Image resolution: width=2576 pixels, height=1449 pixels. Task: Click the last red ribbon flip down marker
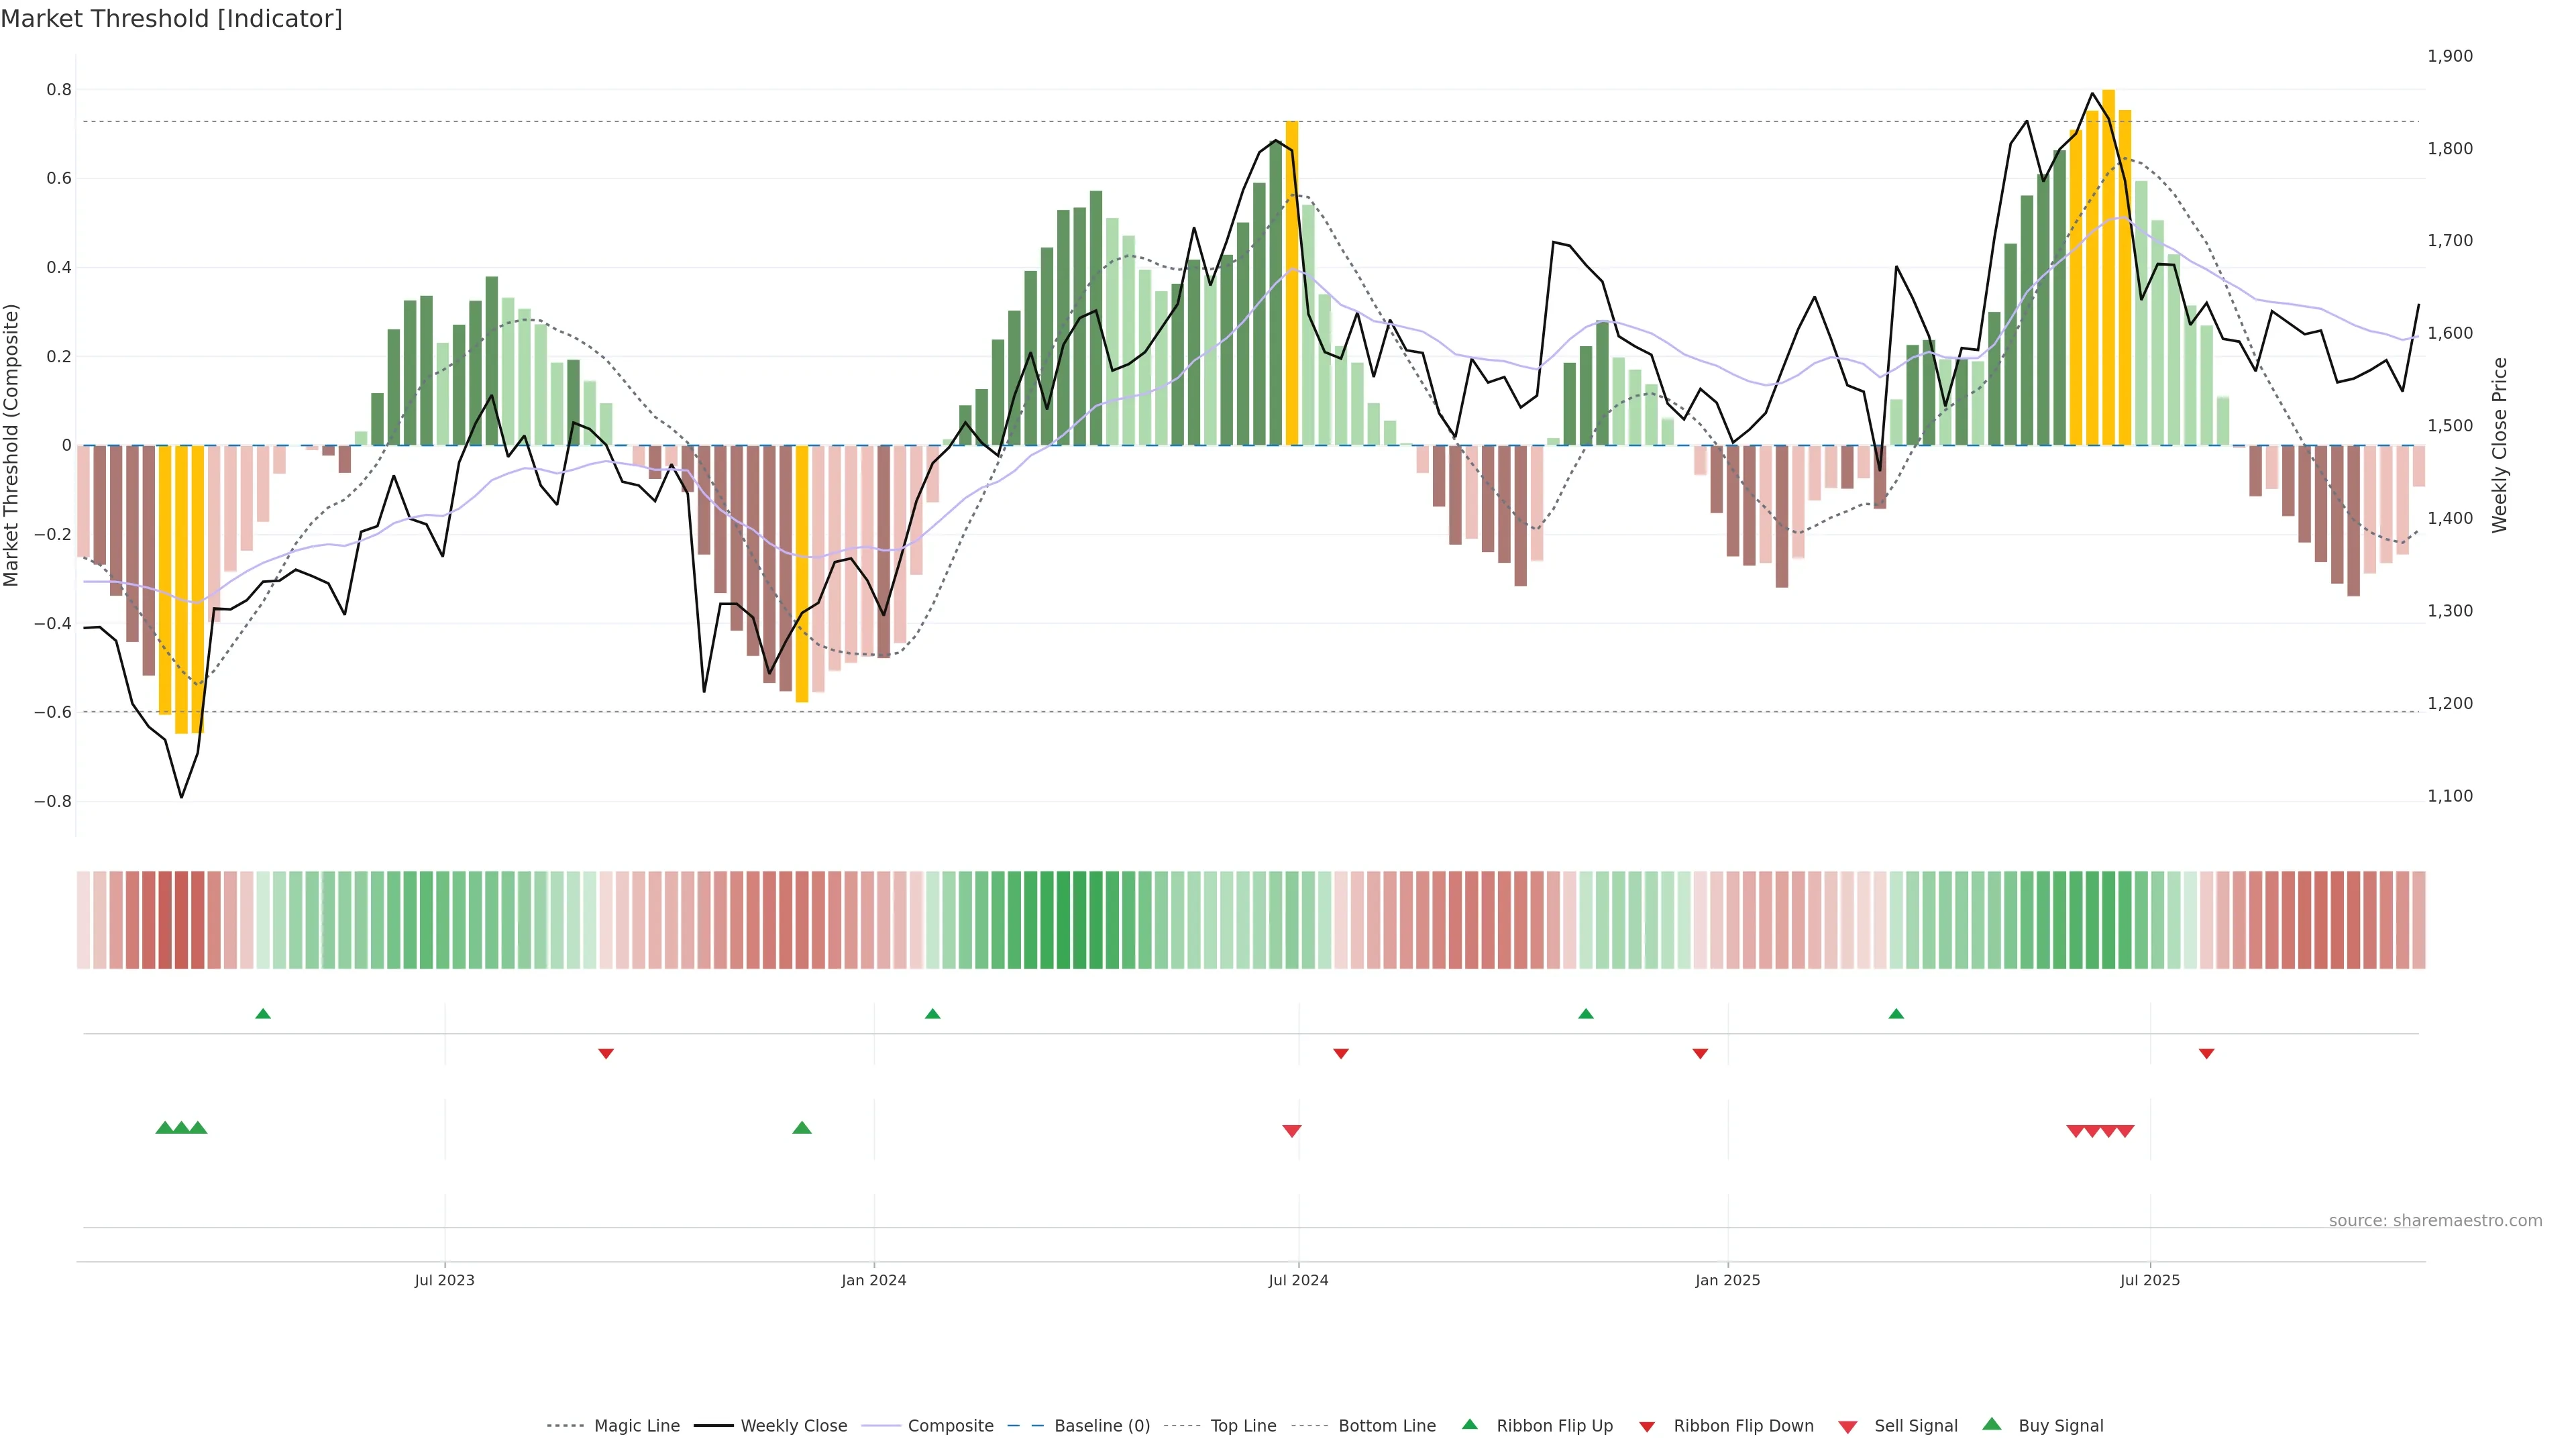pos(2206,1054)
